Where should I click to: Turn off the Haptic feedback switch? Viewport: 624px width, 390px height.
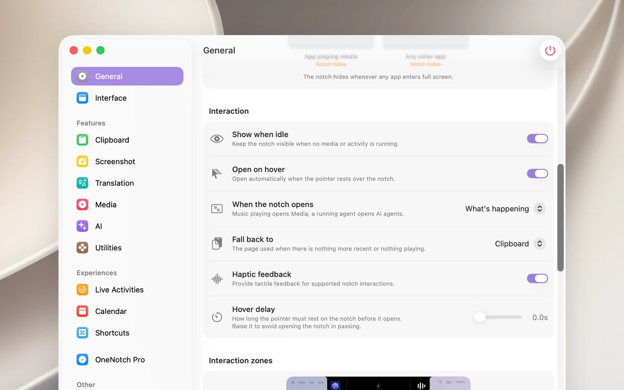click(537, 278)
